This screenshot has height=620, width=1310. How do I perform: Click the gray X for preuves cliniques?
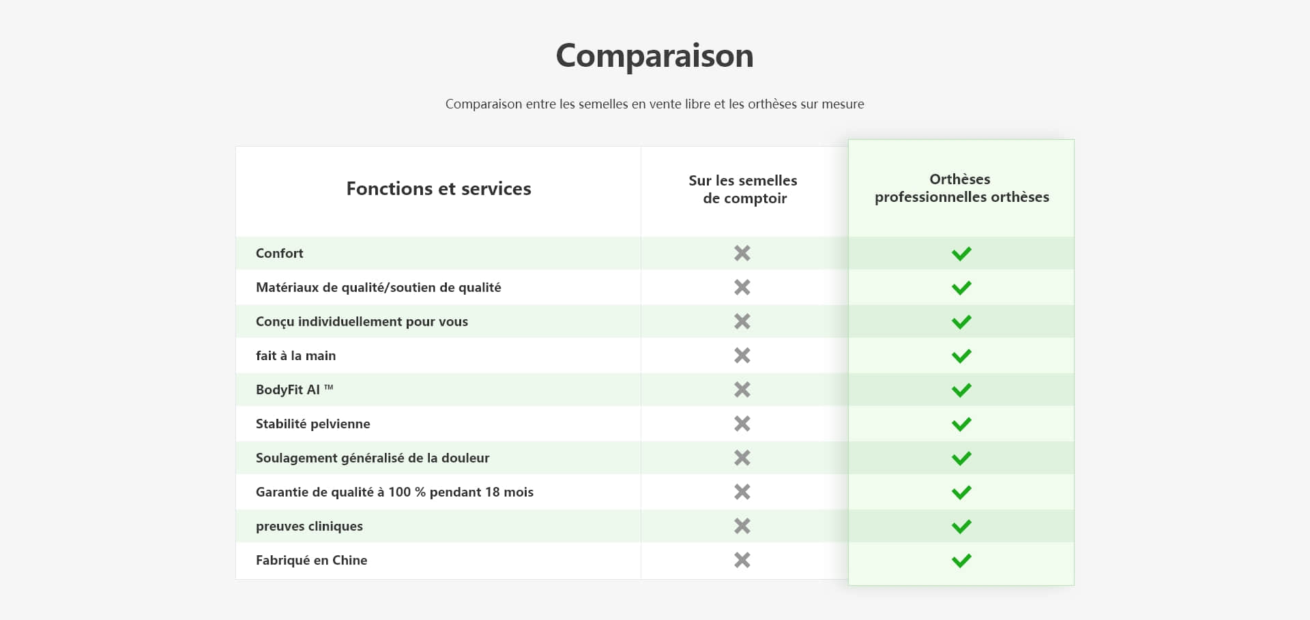click(x=742, y=526)
